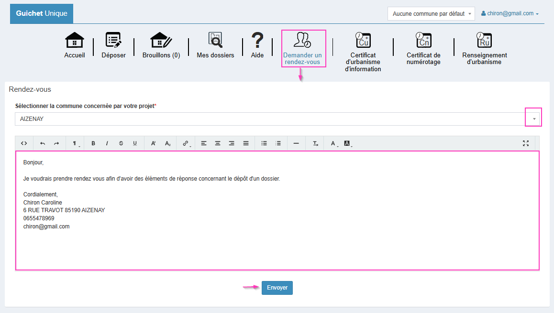
Task: Open the Accueil home icon
Action: (x=75, y=41)
